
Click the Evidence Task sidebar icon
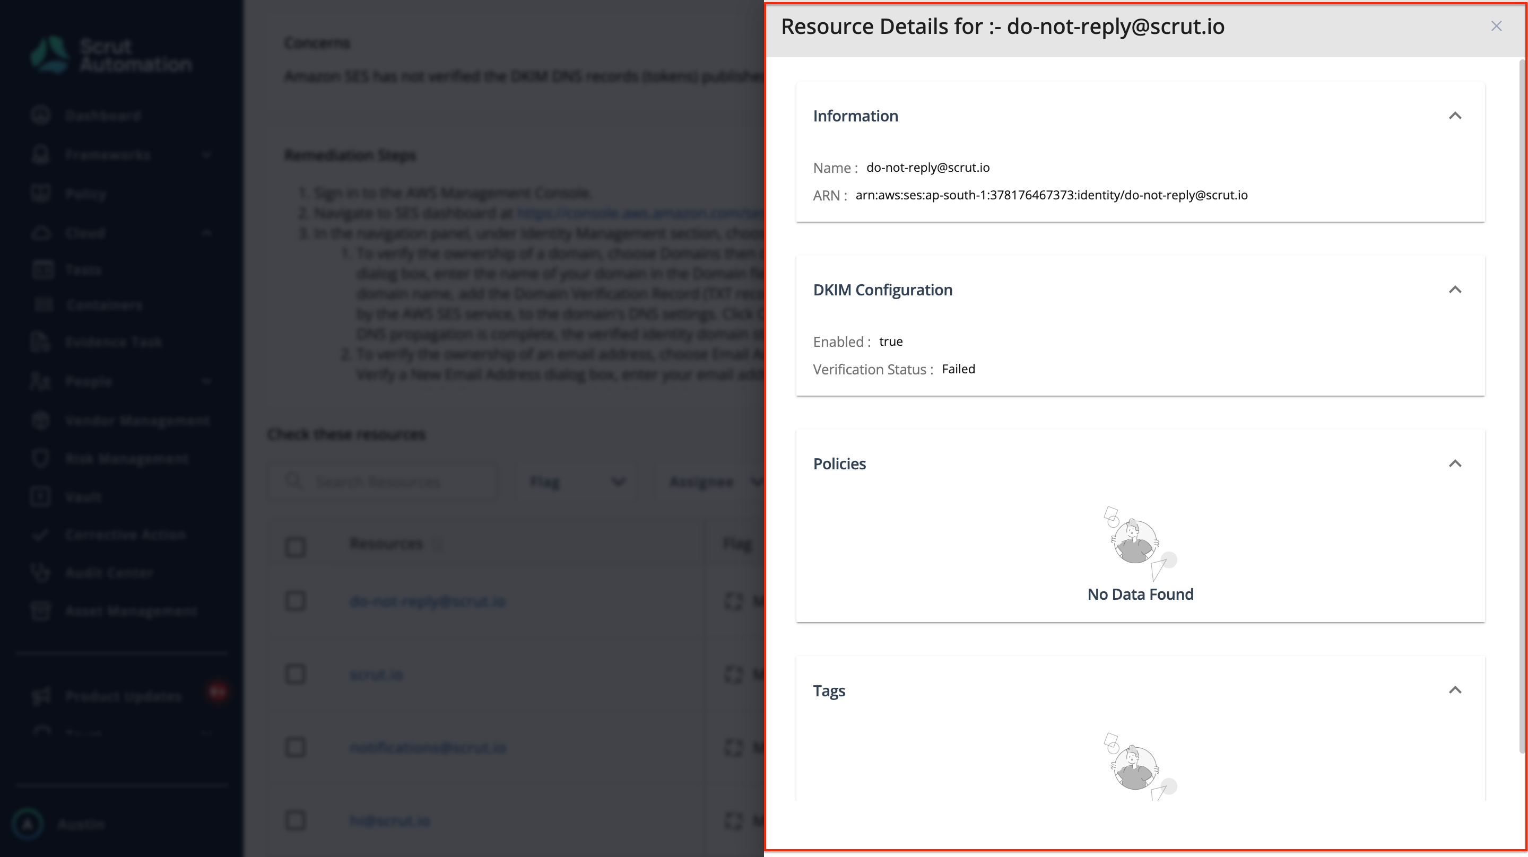click(41, 342)
